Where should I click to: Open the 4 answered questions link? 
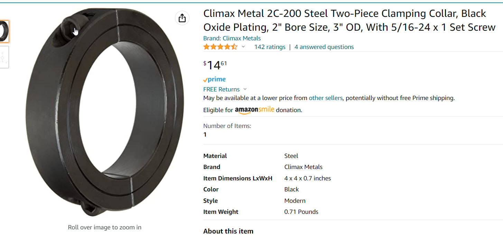point(324,47)
